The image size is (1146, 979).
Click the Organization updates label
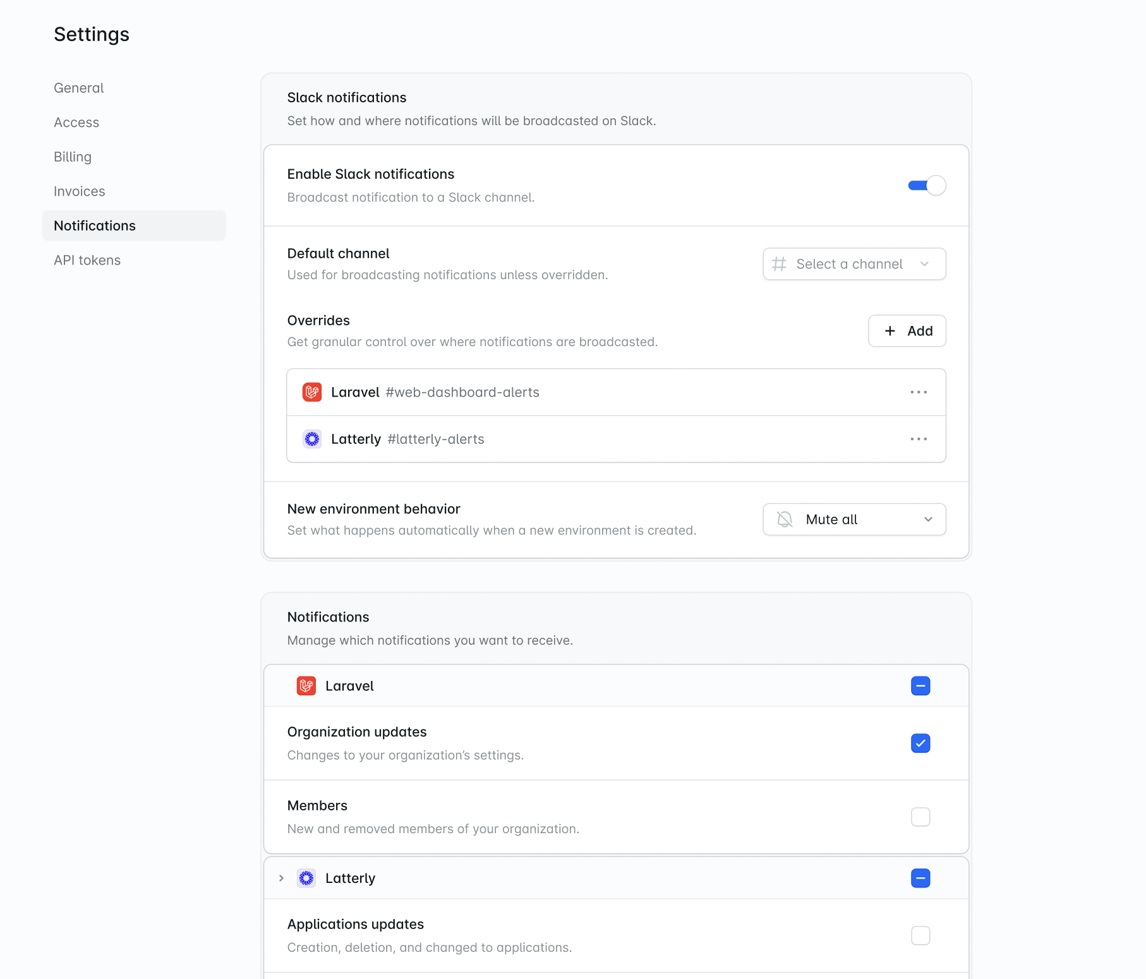click(357, 732)
